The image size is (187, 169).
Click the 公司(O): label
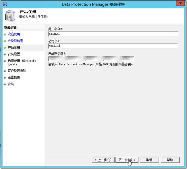click(x=54, y=41)
